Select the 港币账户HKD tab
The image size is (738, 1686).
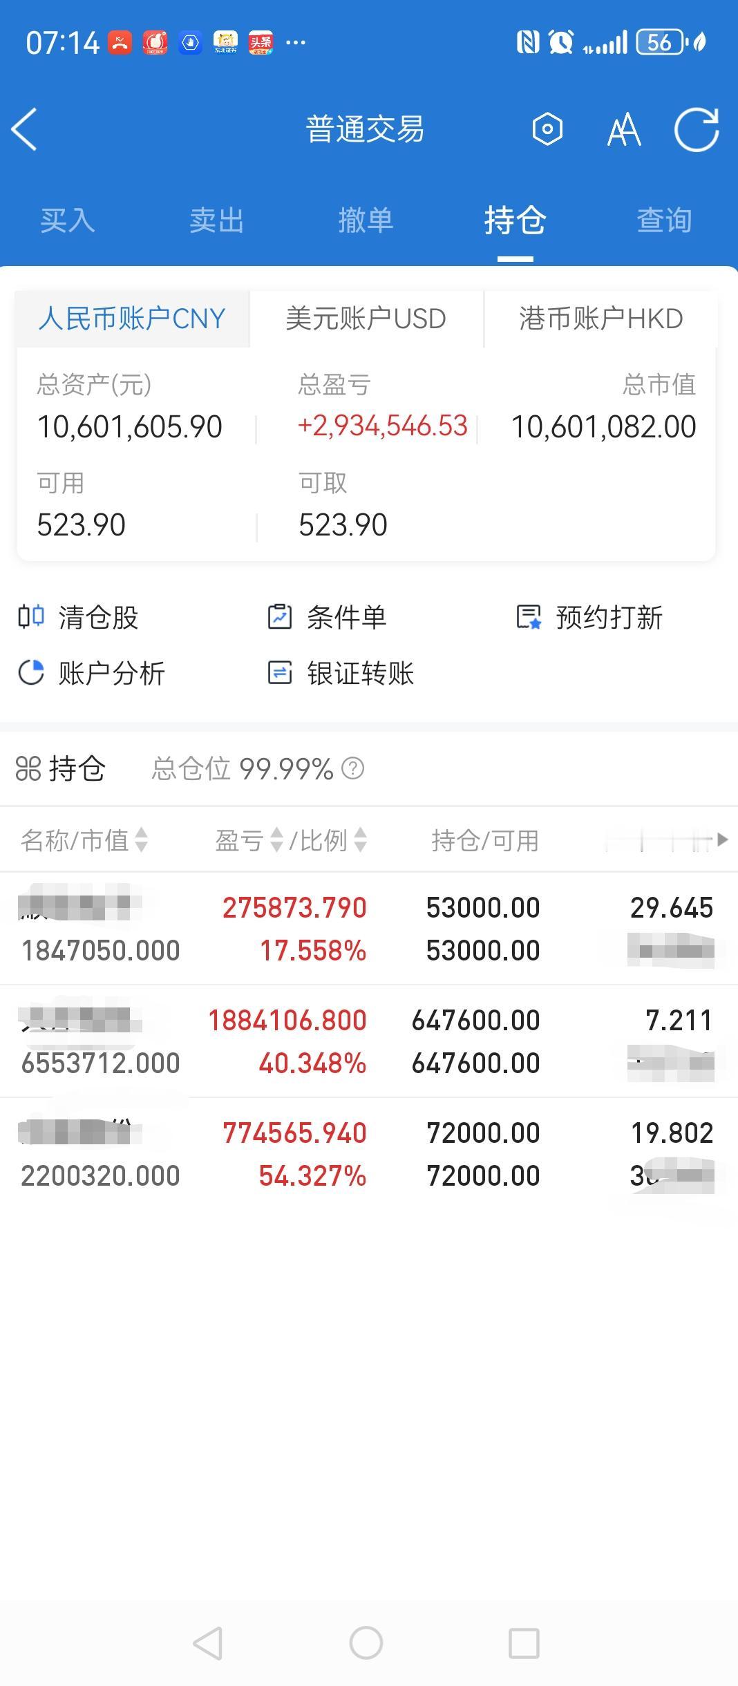[x=601, y=319]
